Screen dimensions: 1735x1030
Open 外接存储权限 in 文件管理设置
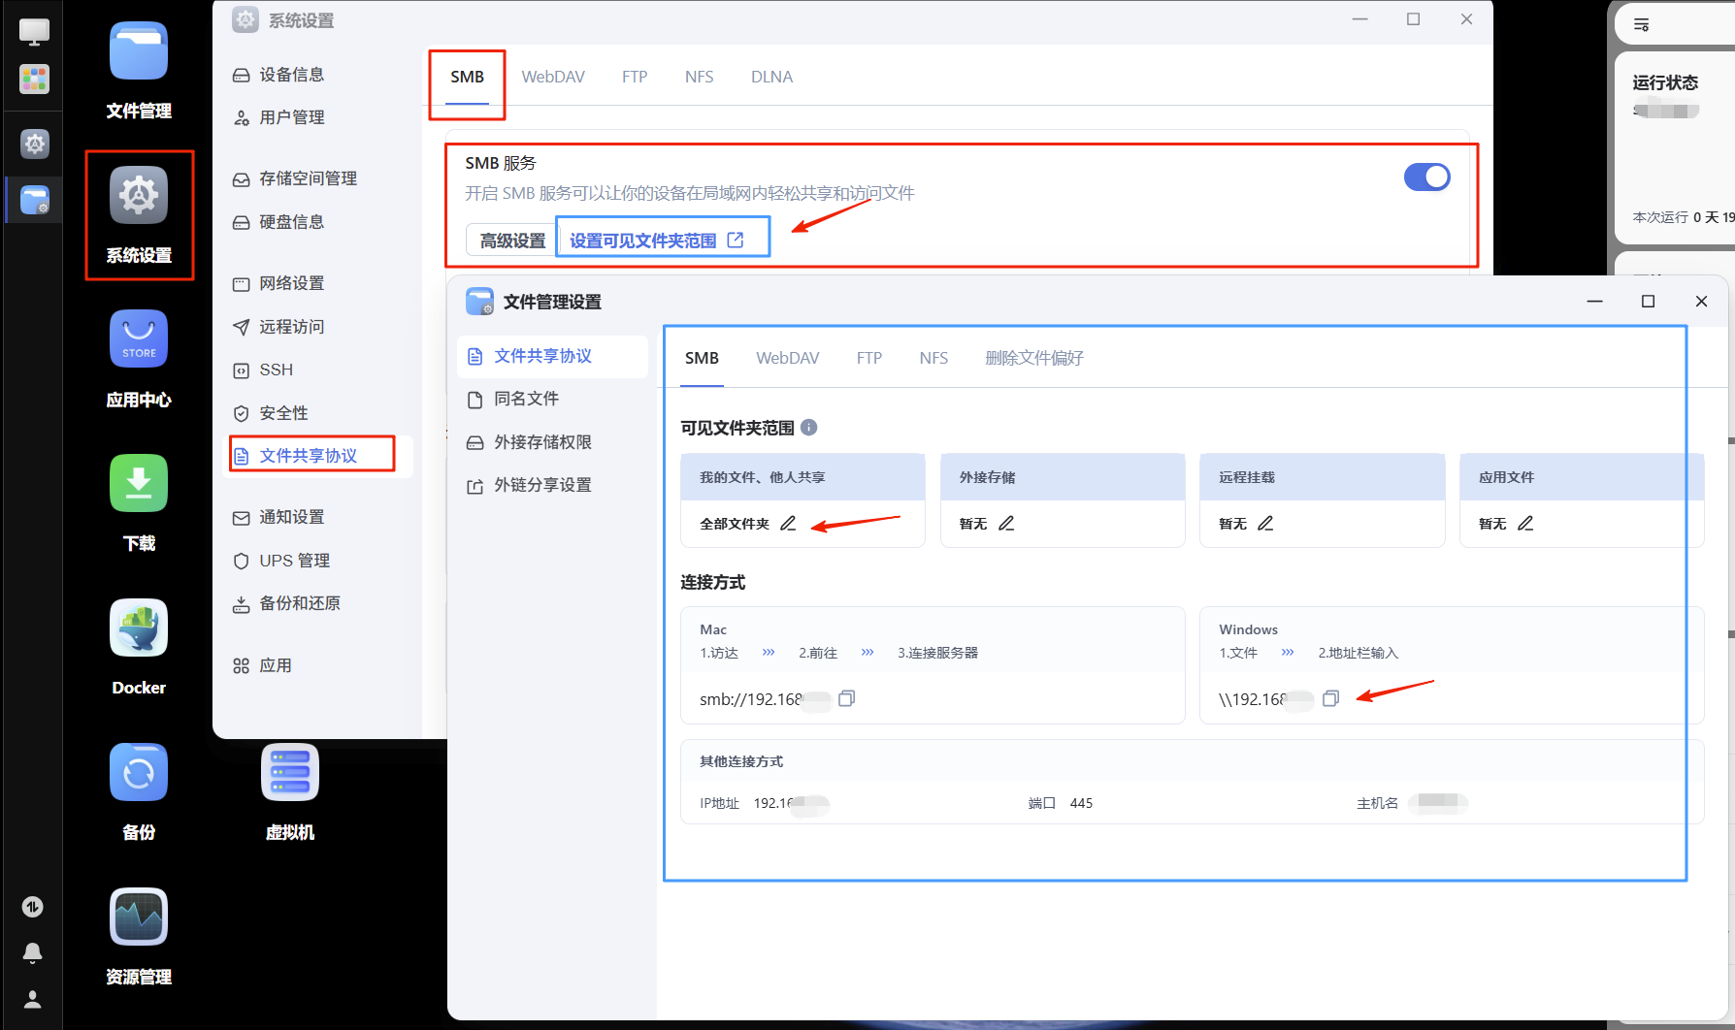(x=552, y=442)
